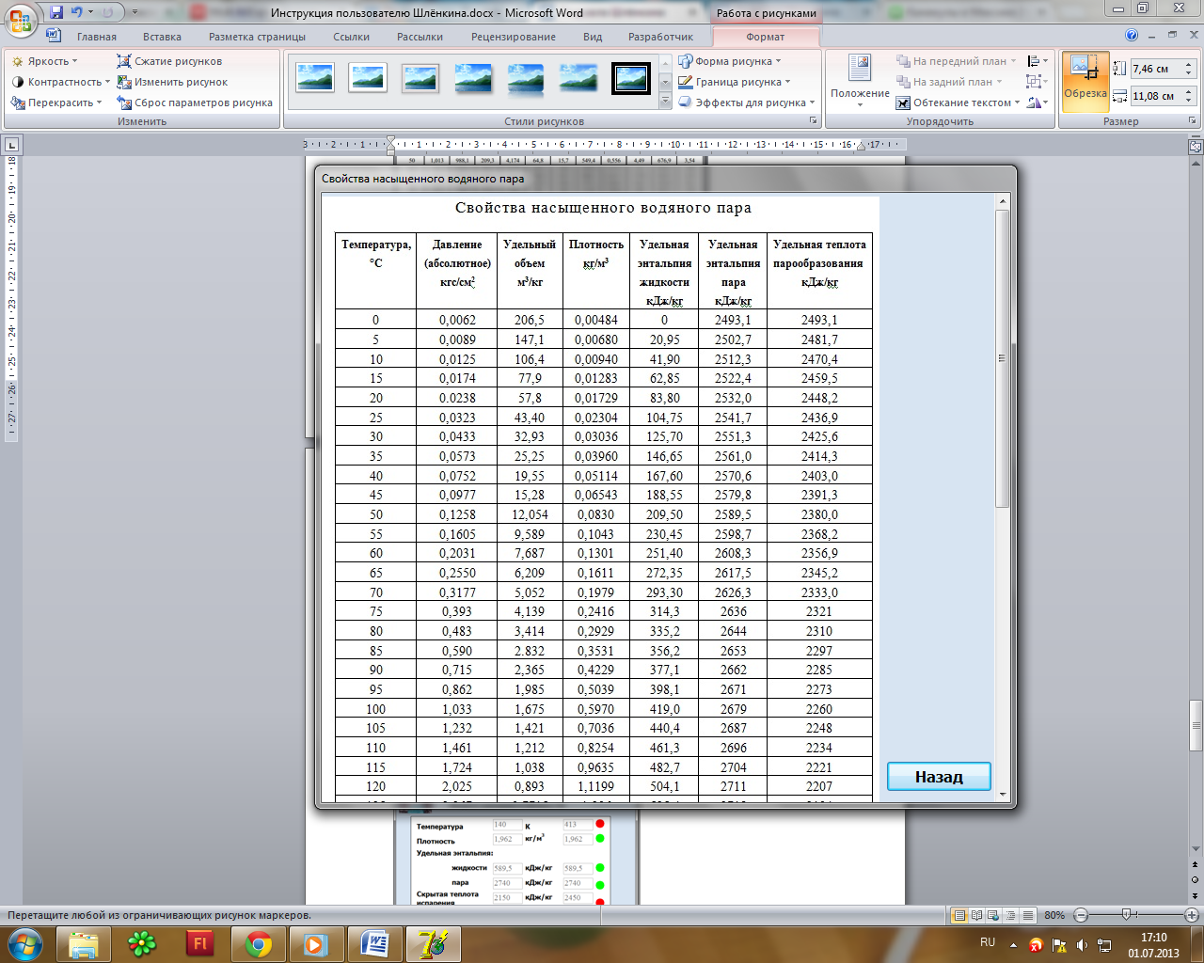Open Google Chrome from taskbar
1204x963 pixels.
259,944
